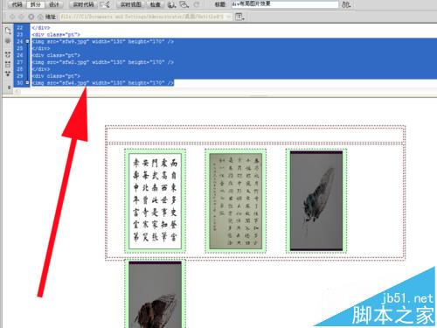Select the cicada painting in the bottom row
Viewport: 437px width, 328px height.
156,295
